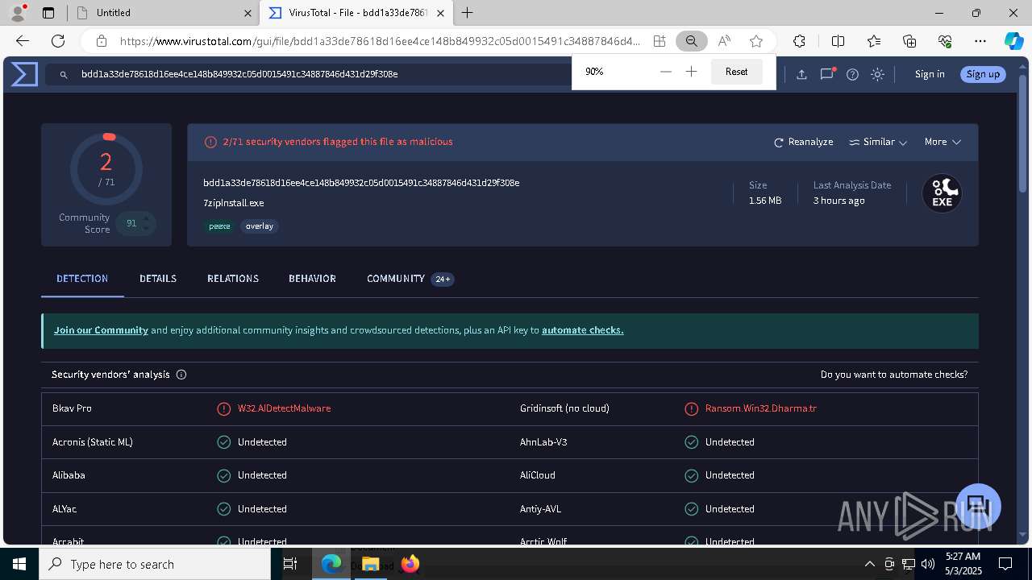This screenshot has height=580, width=1032.
Task: Click Sign in link
Action: [x=930, y=74]
